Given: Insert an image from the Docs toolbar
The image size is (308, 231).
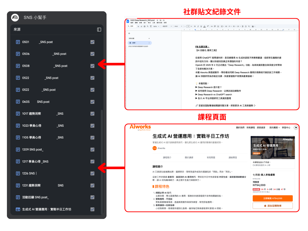Looking at the screenshot, I should (218, 26).
